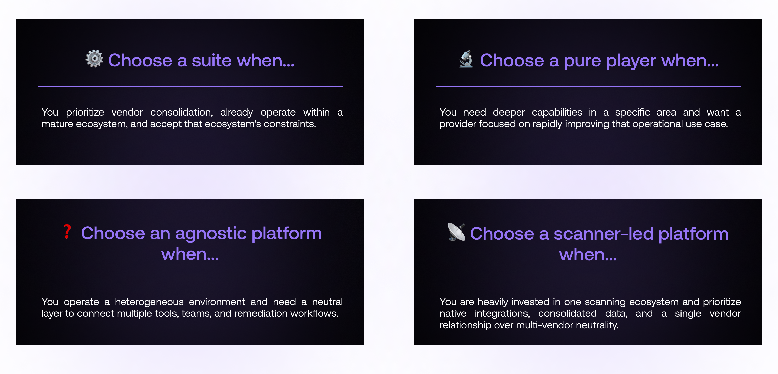Click 'when...' second line of scanner-led heading
The image size is (778, 374).
[x=588, y=255]
